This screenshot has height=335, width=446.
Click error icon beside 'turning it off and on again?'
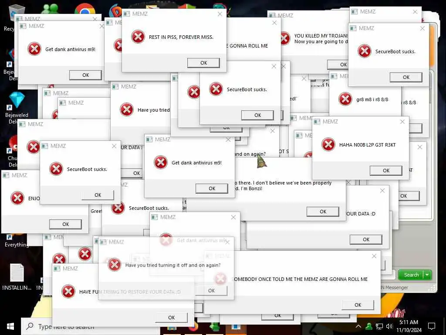115,265
